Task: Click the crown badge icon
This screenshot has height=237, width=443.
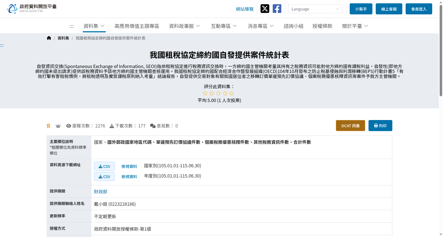Action: 58,126
